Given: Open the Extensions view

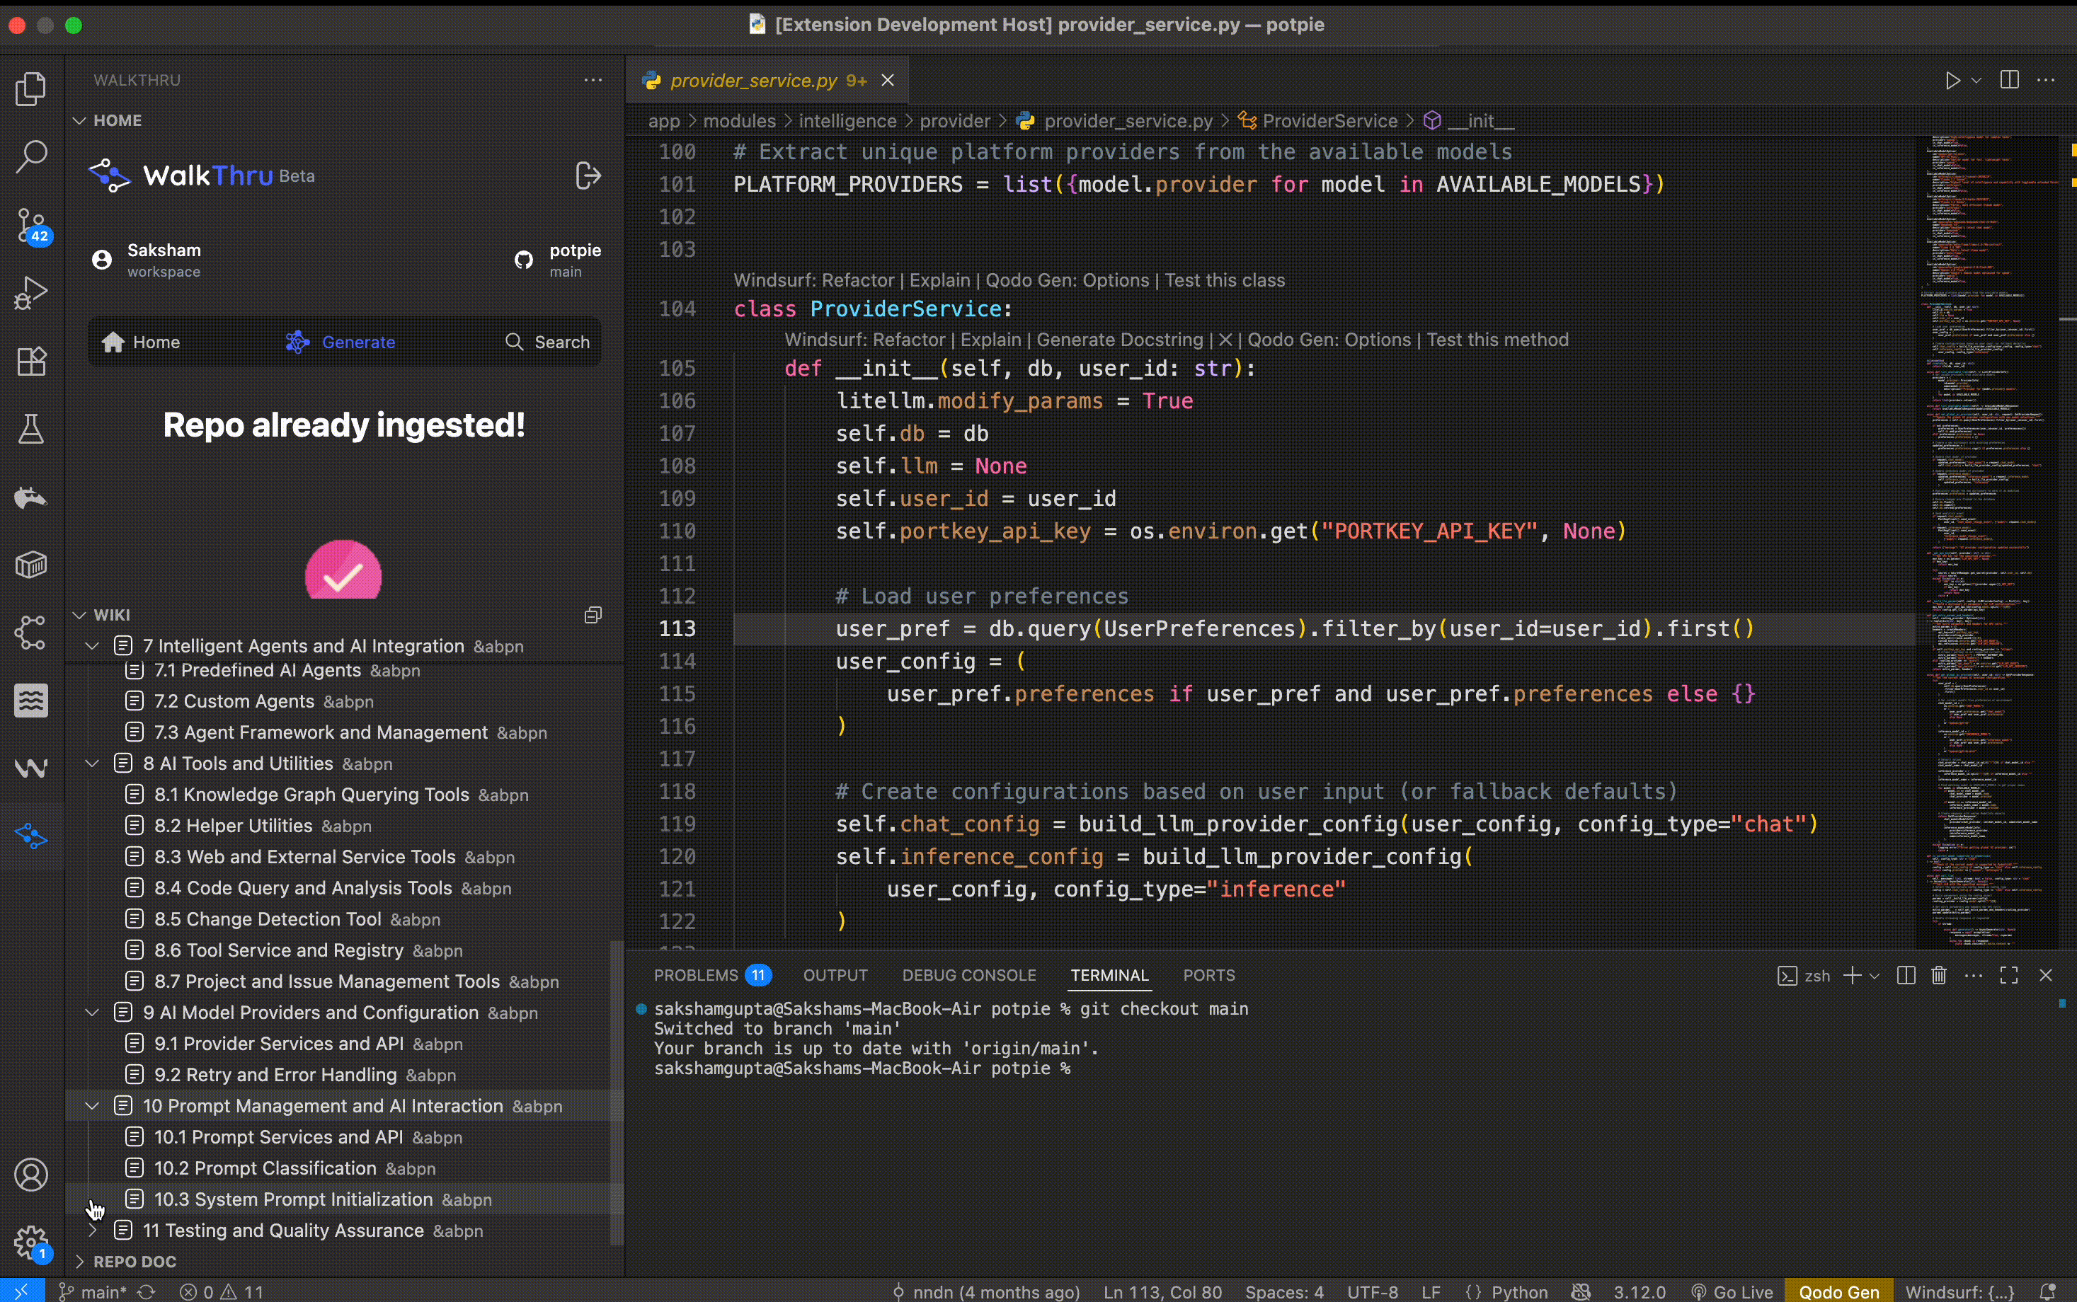Looking at the screenshot, I should point(32,361).
